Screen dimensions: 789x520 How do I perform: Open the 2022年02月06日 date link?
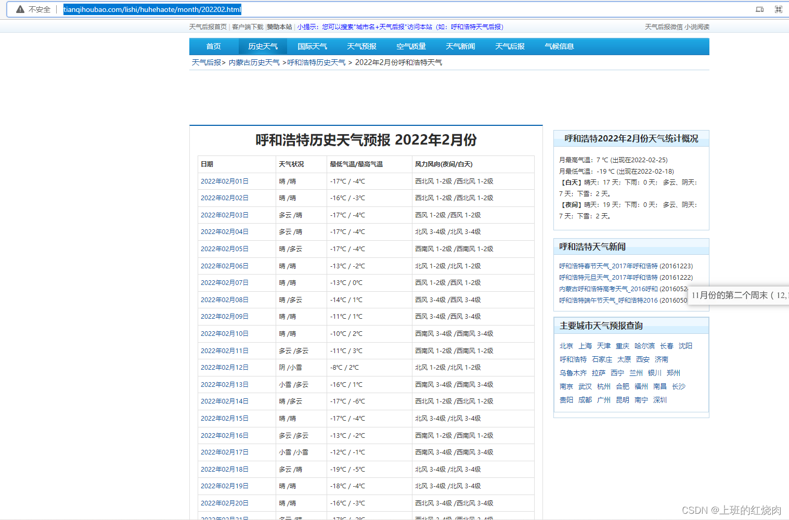(225, 266)
